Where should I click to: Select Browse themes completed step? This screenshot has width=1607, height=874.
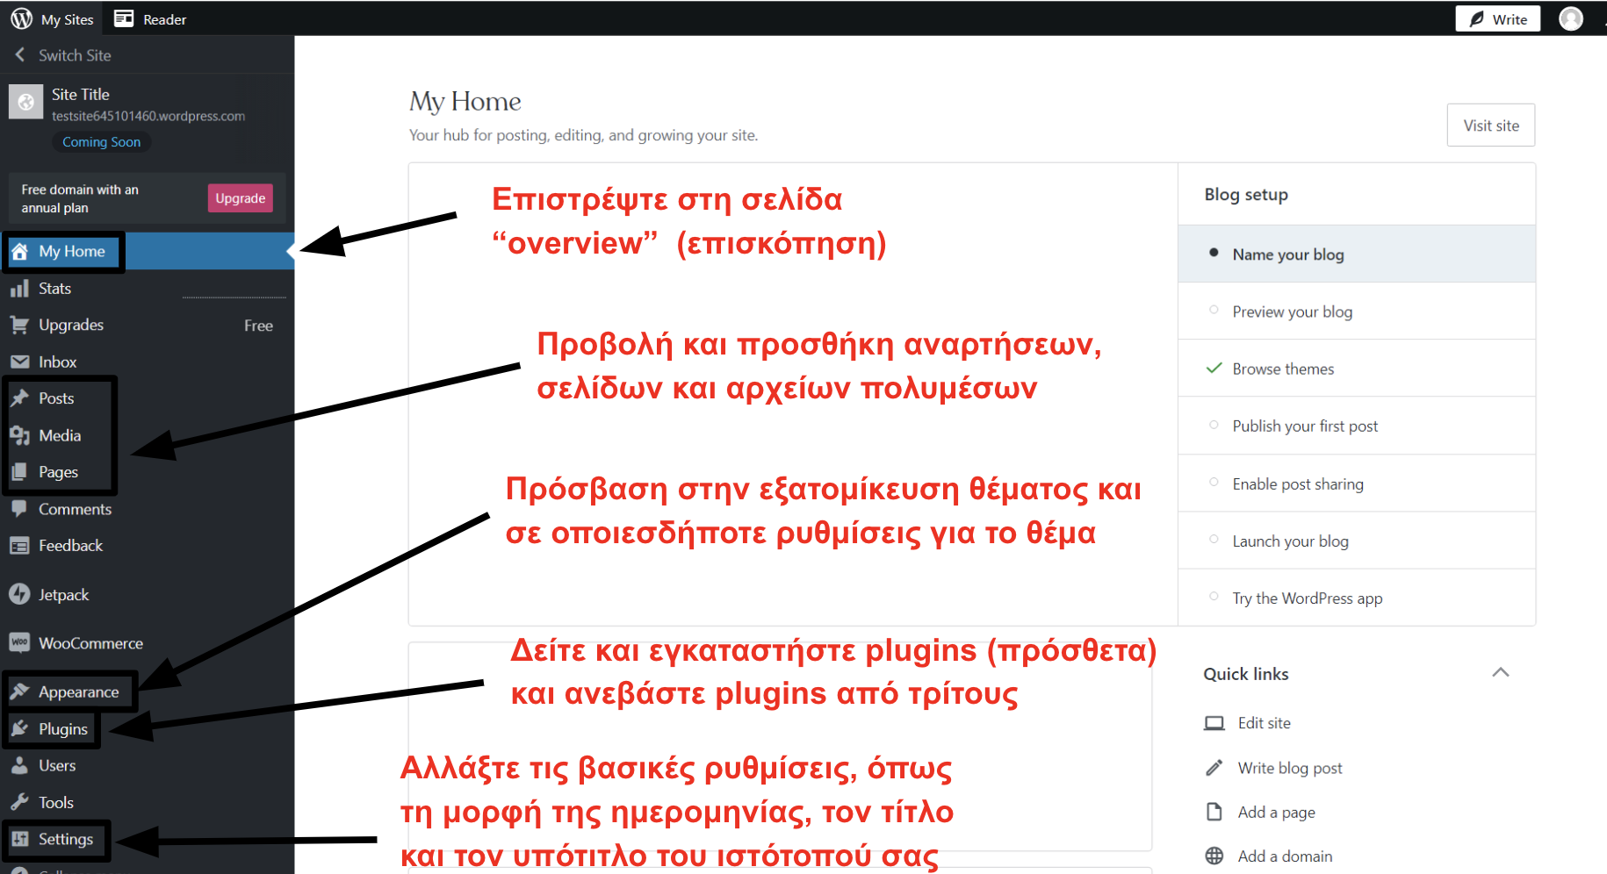pos(1357,369)
